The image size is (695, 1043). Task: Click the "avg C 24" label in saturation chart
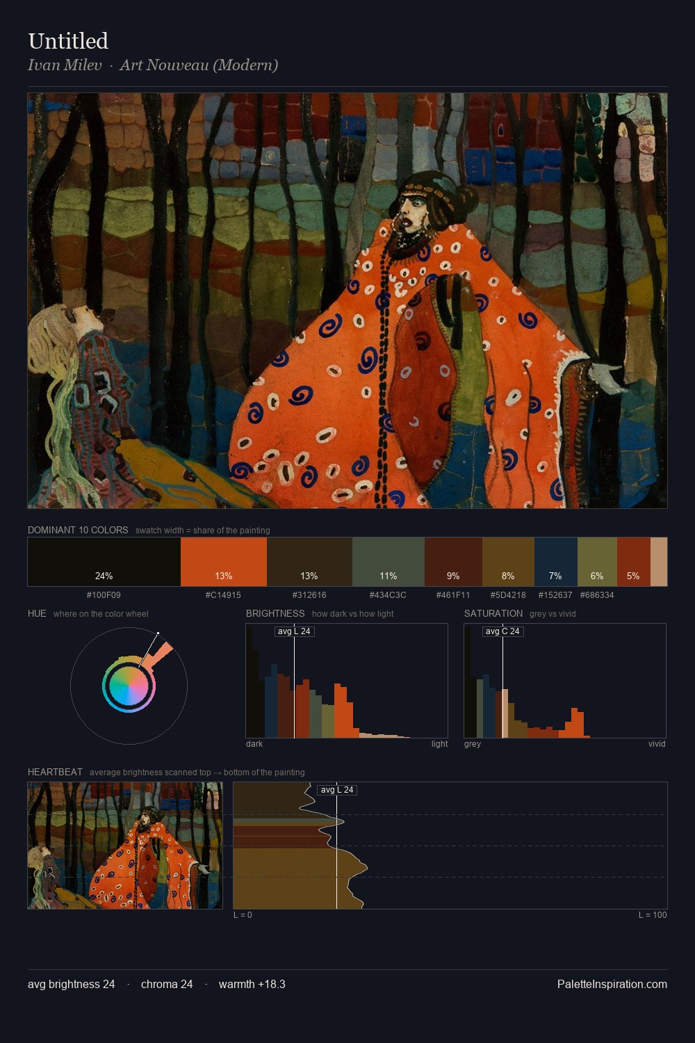click(x=502, y=631)
